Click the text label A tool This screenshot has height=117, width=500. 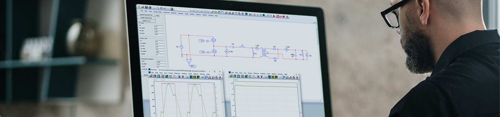274,16
